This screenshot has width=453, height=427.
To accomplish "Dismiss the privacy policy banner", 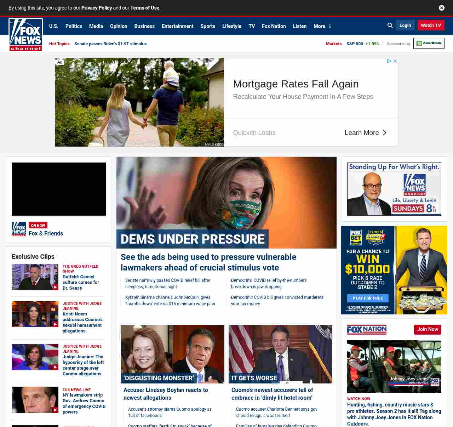I will click(x=442, y=8).
